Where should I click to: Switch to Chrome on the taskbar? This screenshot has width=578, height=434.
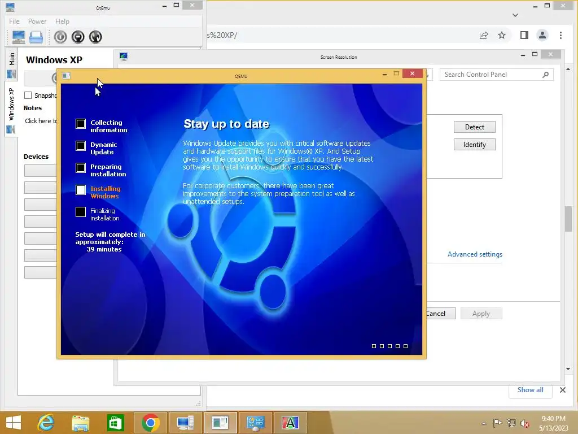150,423
